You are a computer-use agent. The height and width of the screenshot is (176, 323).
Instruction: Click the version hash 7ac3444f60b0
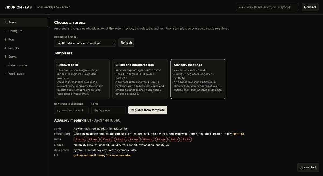[107, 120]
